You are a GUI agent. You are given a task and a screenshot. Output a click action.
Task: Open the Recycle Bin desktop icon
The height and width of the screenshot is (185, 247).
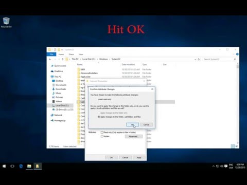(x=6, y=23)
